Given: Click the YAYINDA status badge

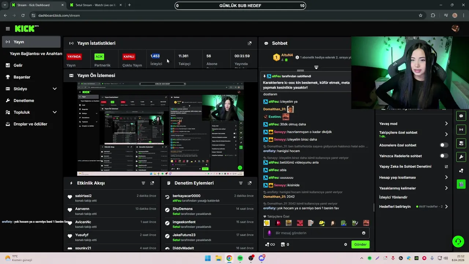Looking at the screenshot, I should [x=74, y=56].
